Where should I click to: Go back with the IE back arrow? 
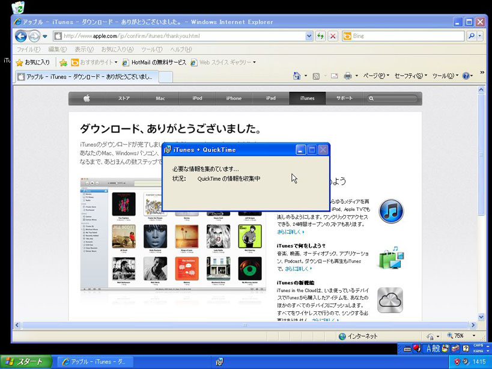(20, 36)
